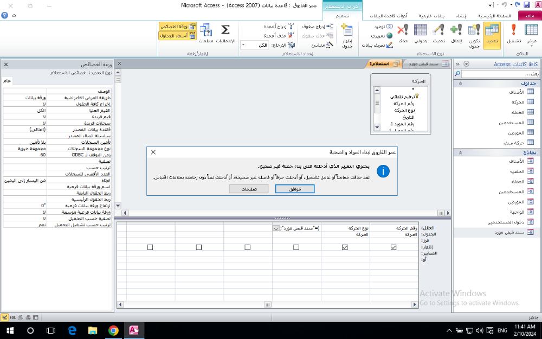Open the إظهار جدول show table dialog

click(x=347, y=35)
